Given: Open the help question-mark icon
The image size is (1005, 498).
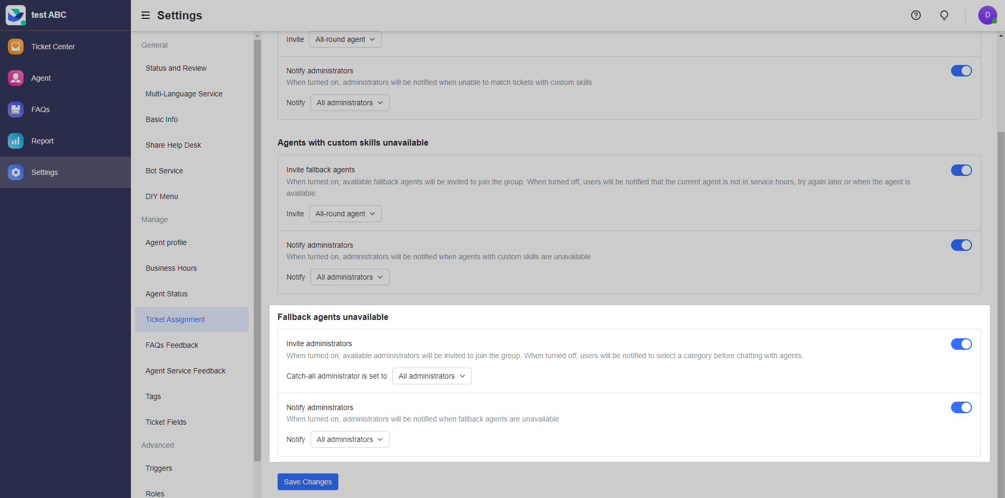Looking at the screenshot, I should [x=915, y=15].
